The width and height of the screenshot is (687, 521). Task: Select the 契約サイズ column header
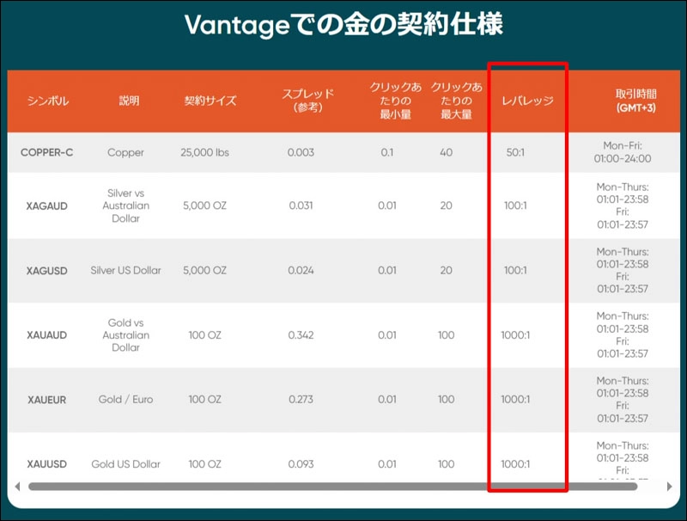[210, 101]
